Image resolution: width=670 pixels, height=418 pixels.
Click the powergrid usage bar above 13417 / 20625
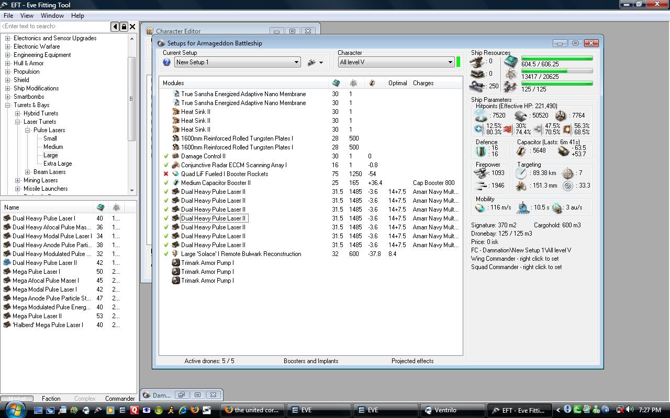click(x=557, y=71)
